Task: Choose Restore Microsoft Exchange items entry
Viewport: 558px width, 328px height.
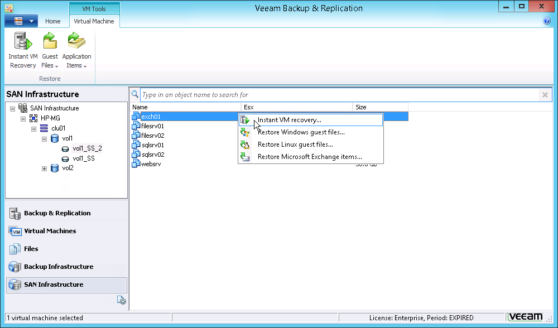Action: click(x=311, y=157)
